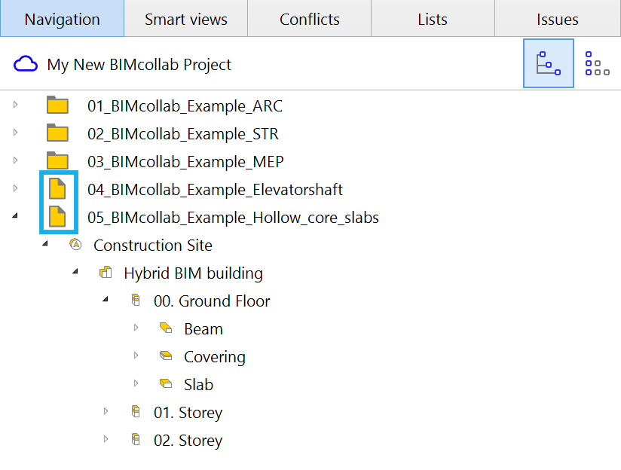Switch to the Navigation tab

pos(63,19)
